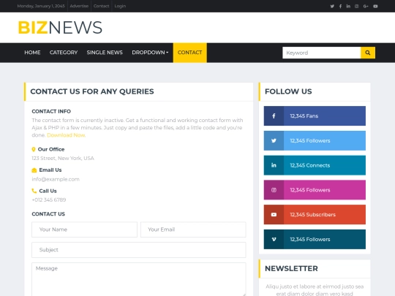Screen dimensions: 395x296
Task: Open 12,345 Followers Instagram button
Action: (x=315, y=190)
